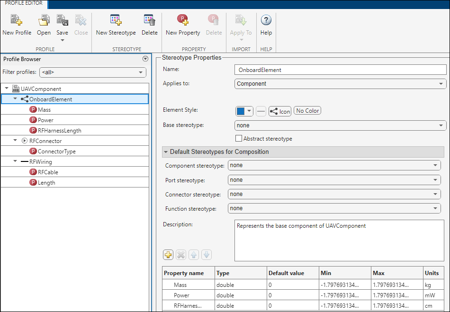The image size is (450, 312).
Task: Collapse Default Stereotypes for Composition section
Action: click(x=166, y=152)
